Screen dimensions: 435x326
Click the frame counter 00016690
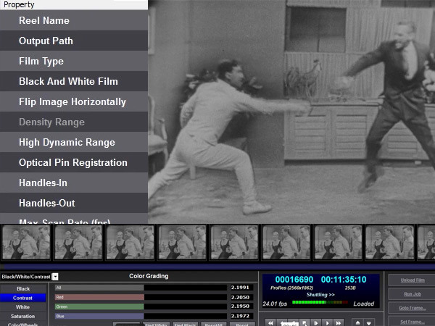[294, 280]
